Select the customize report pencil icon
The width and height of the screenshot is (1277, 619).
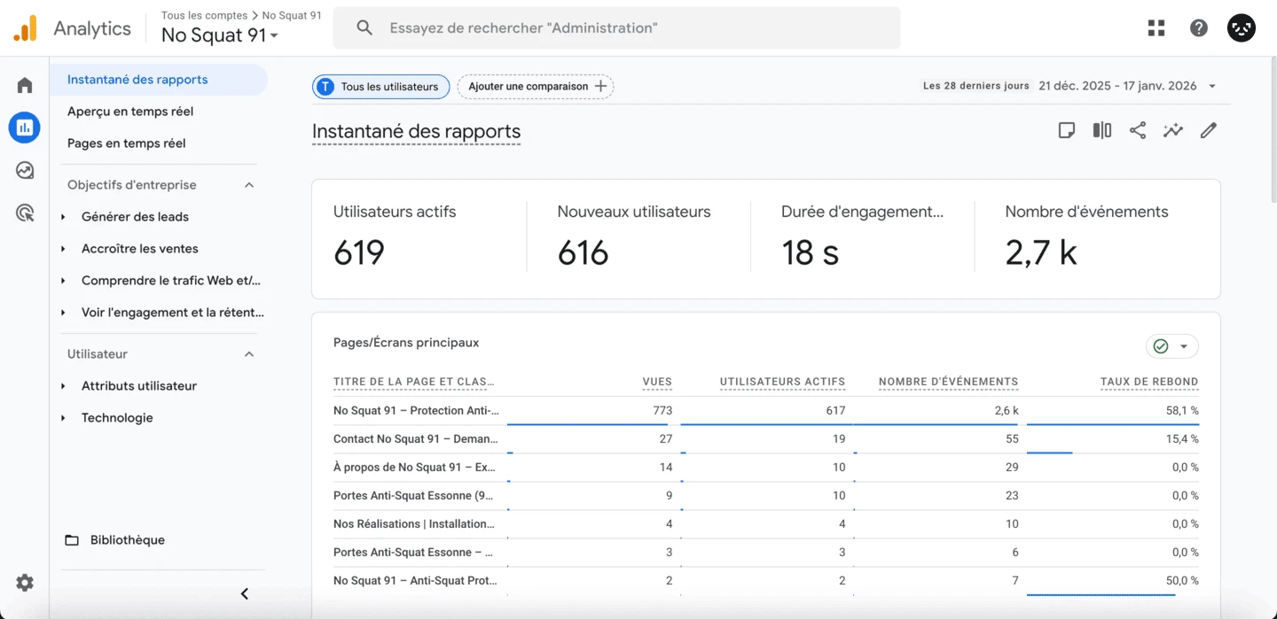point(1208,130)
